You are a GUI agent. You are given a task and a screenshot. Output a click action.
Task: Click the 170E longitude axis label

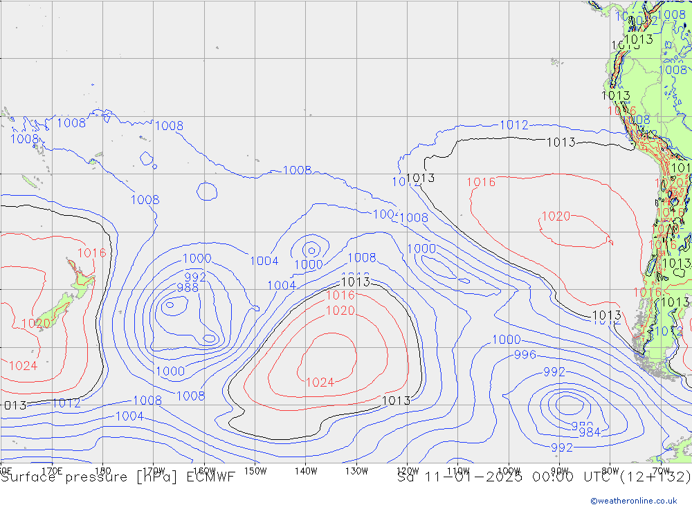click(52, 470)
